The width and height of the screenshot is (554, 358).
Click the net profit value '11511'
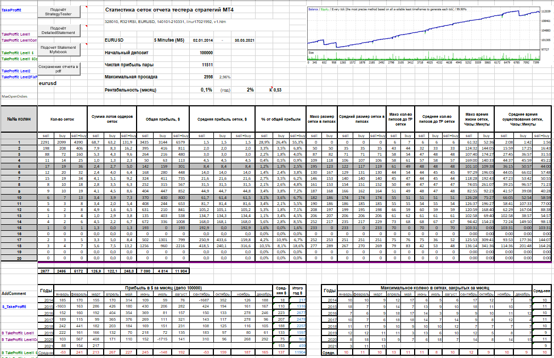[207, 65]
